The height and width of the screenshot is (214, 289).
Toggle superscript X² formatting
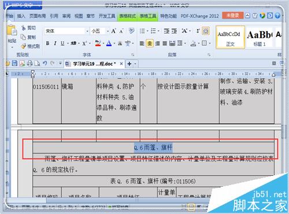[84, 43]
